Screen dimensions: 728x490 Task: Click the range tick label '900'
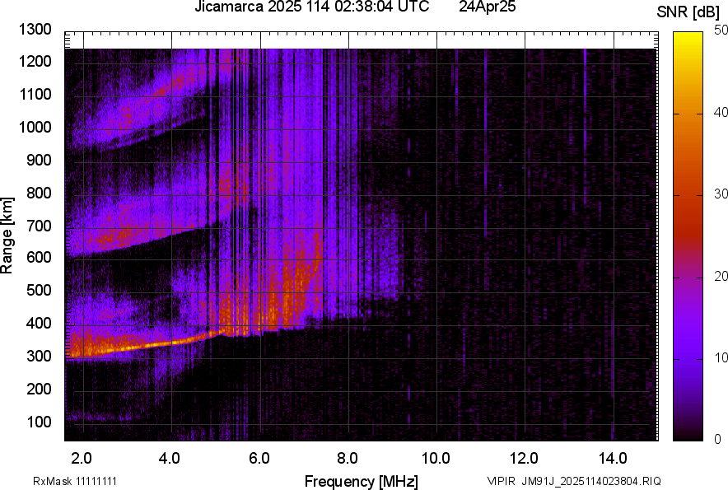point(39,160)
